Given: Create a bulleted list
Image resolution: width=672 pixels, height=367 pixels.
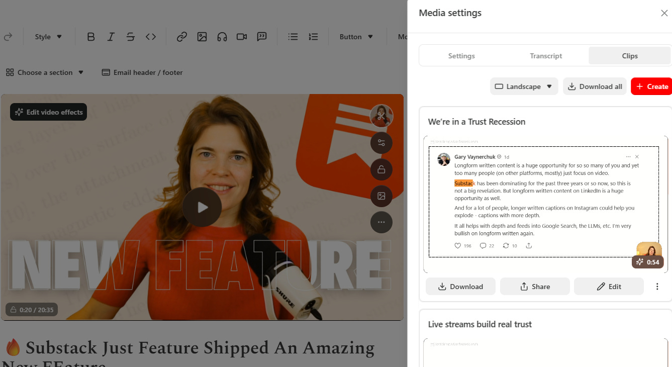Looking at the screenshot, I should point(293,37).
